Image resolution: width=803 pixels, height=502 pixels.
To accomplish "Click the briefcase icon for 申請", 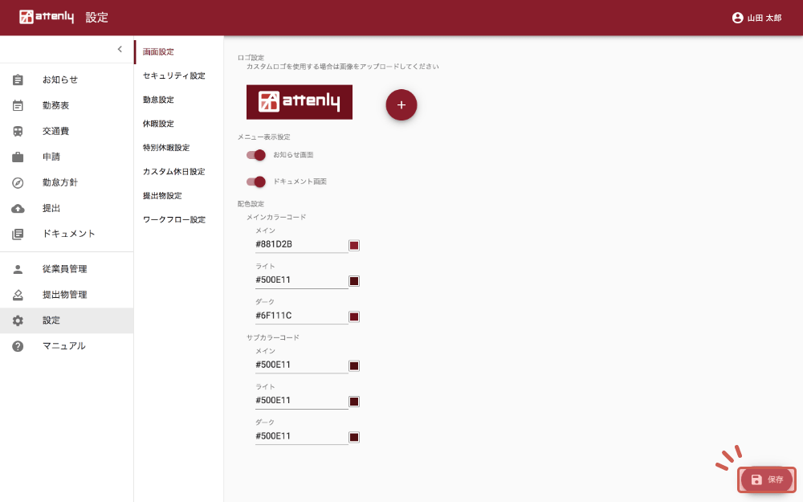I will (x=18, y=157).
